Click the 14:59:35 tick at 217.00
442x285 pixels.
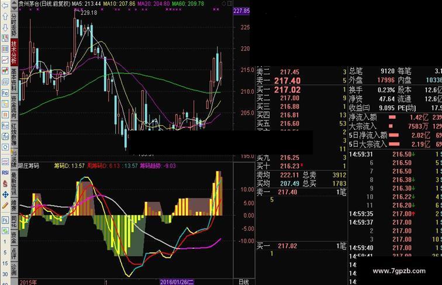395,214
